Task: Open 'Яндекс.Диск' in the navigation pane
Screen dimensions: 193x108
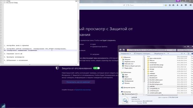Action: (128, 68)
